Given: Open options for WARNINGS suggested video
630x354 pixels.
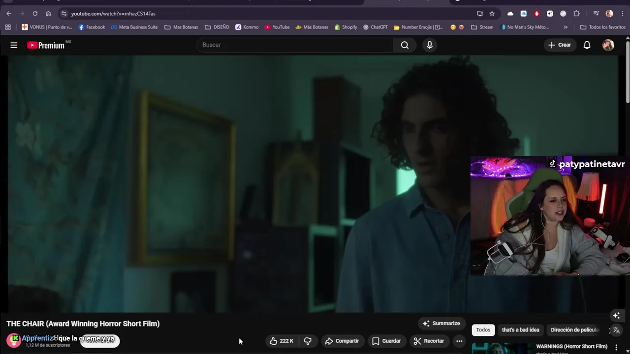Looking at the screenshot, I should point(616,347).
